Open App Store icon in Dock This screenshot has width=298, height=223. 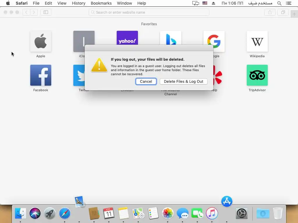coord(227,202)
